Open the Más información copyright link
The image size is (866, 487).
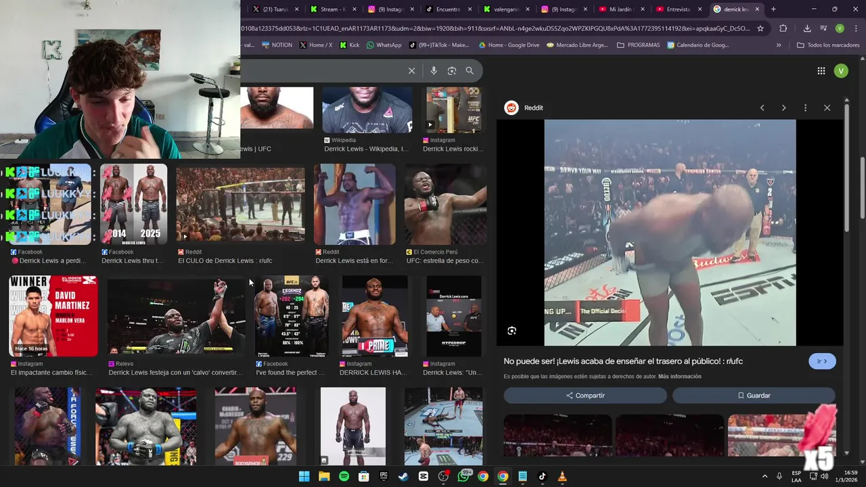(x=679, y=377)
